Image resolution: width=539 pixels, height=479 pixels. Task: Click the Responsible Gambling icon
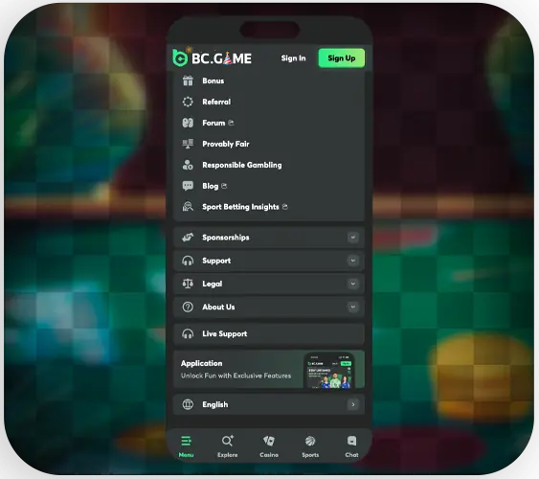point(188,165)
